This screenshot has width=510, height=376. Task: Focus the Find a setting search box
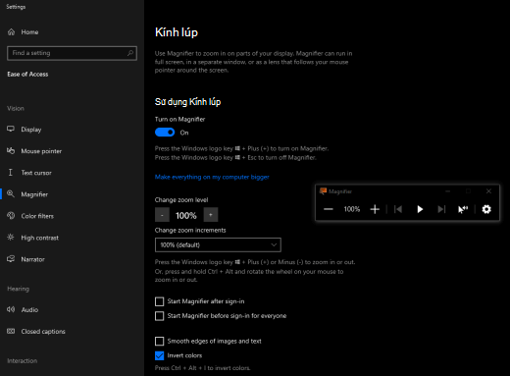(72, 53)
